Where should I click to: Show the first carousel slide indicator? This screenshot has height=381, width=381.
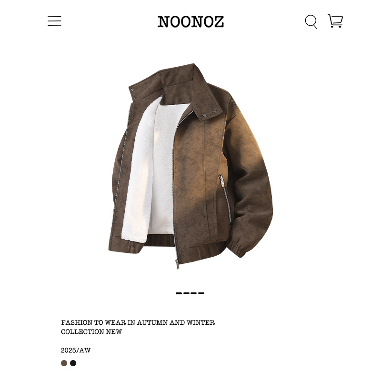[179, 293]
